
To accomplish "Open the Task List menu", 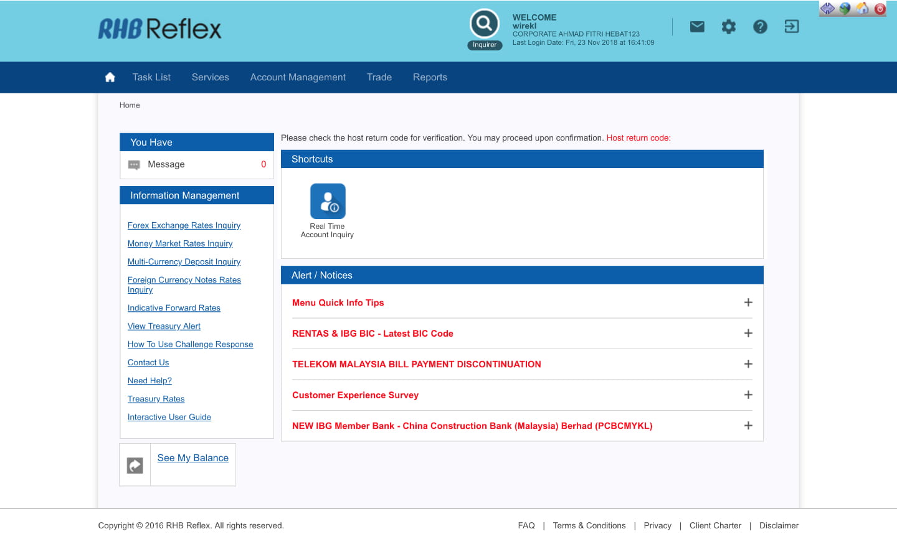I will (x=151, y=77).
